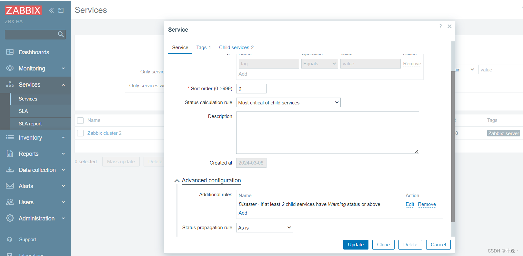
Task: Toggle kiosk sidebar hide icon
Action: coord(61,10)
